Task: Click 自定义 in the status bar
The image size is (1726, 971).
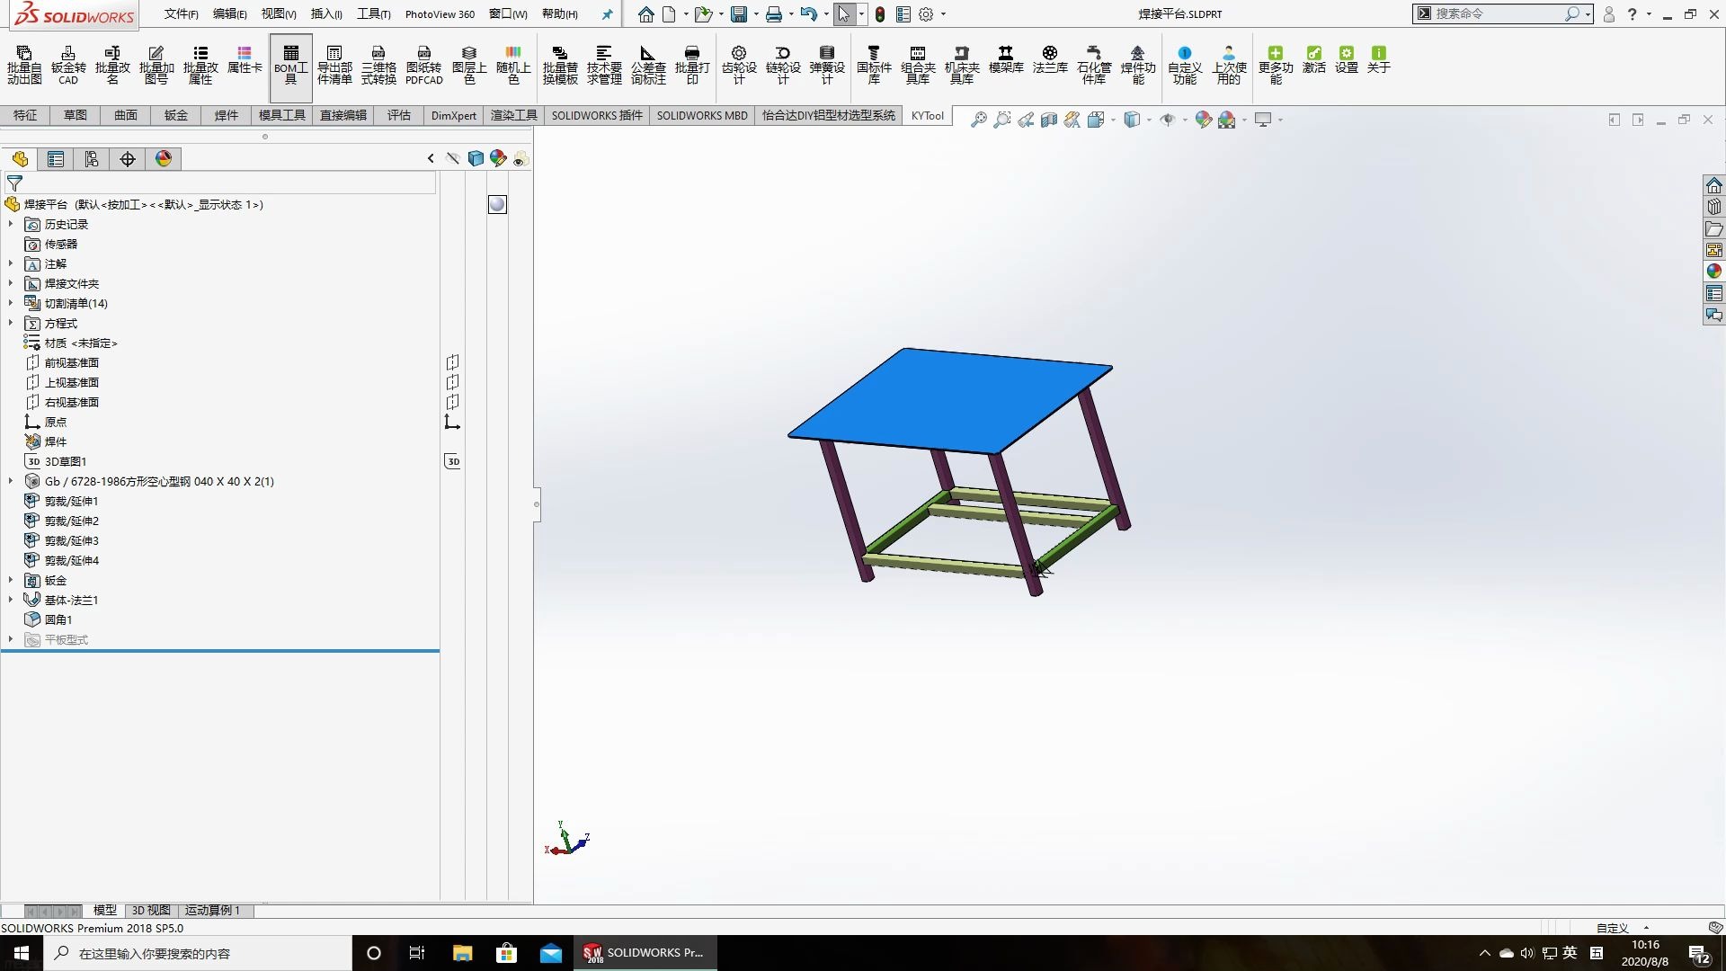Action: point(1612,927)
